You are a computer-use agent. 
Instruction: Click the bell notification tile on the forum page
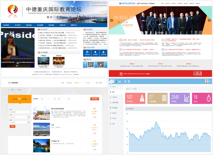point(96,53)
